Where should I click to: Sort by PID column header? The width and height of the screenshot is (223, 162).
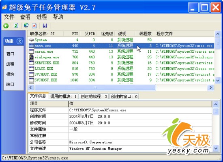(x=72, y=34)
